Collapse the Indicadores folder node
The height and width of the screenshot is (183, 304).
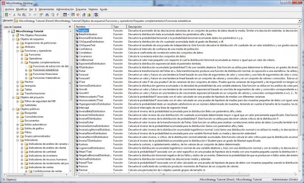pyautogui.click(x=17, y=140)
